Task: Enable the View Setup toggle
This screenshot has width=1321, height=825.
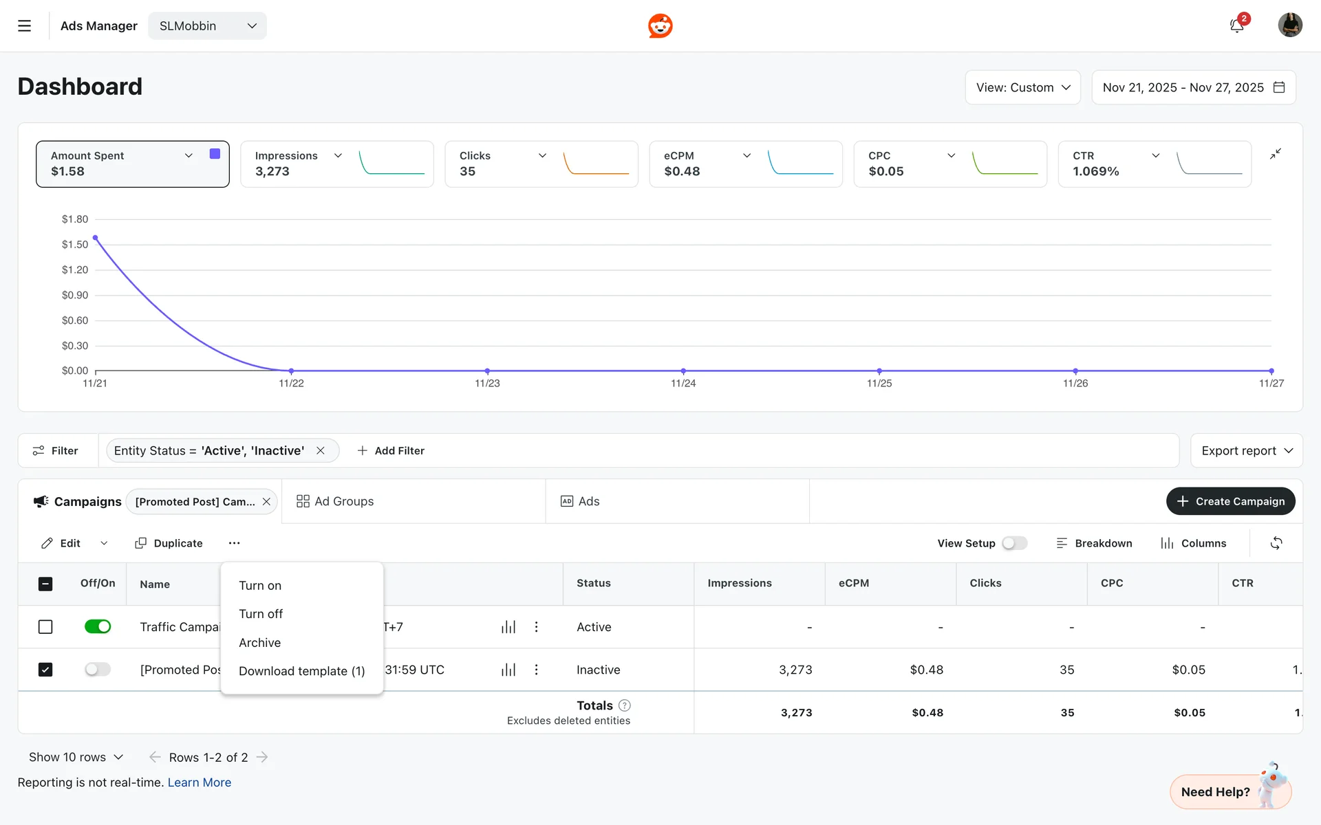Action: click(1014, 543)
